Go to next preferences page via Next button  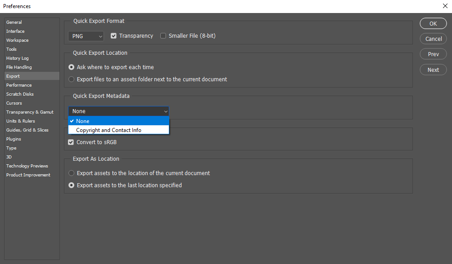click(x=433, y=70)
